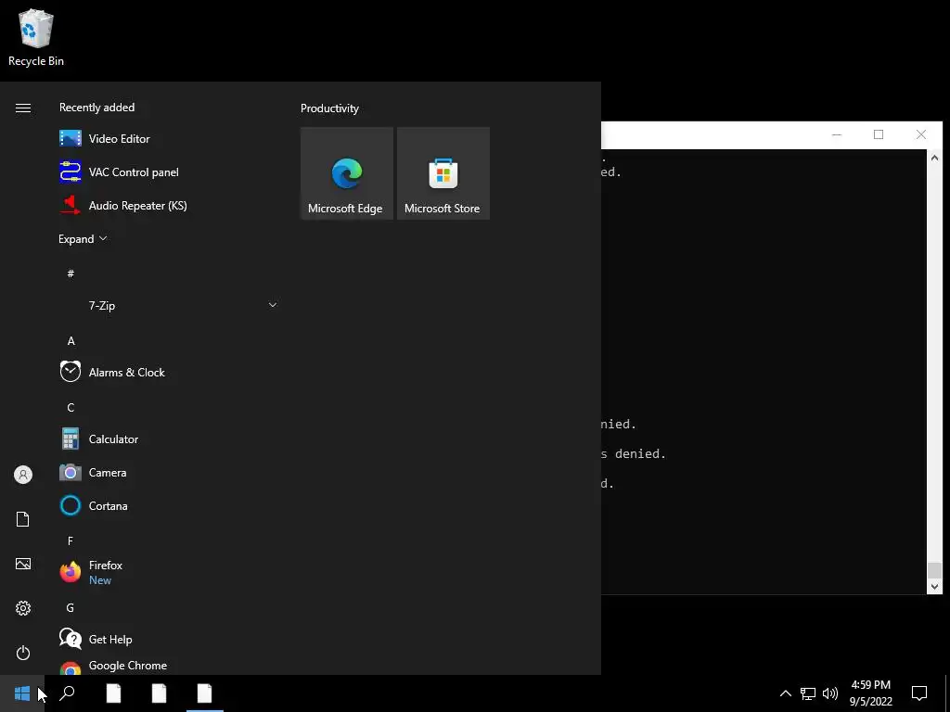
Task: Launch Google Chrome
Action: tap(169, 666)
